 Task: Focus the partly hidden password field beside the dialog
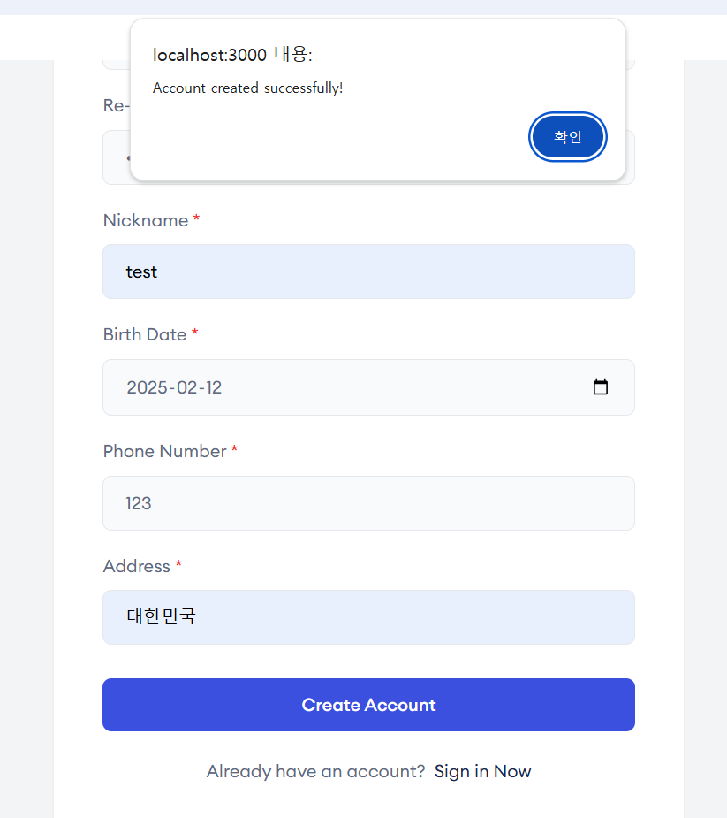(x=117, y=157)
